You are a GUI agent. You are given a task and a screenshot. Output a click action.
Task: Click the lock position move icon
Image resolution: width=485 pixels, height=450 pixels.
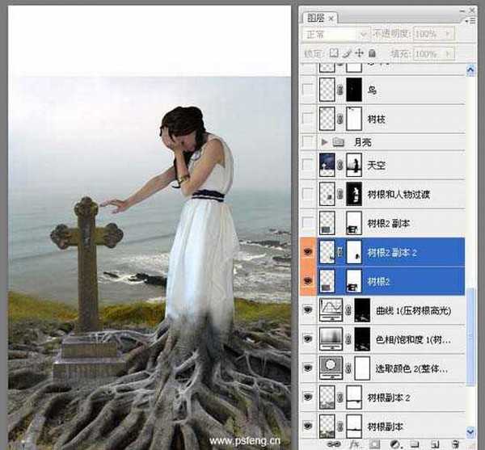[361, 53]
